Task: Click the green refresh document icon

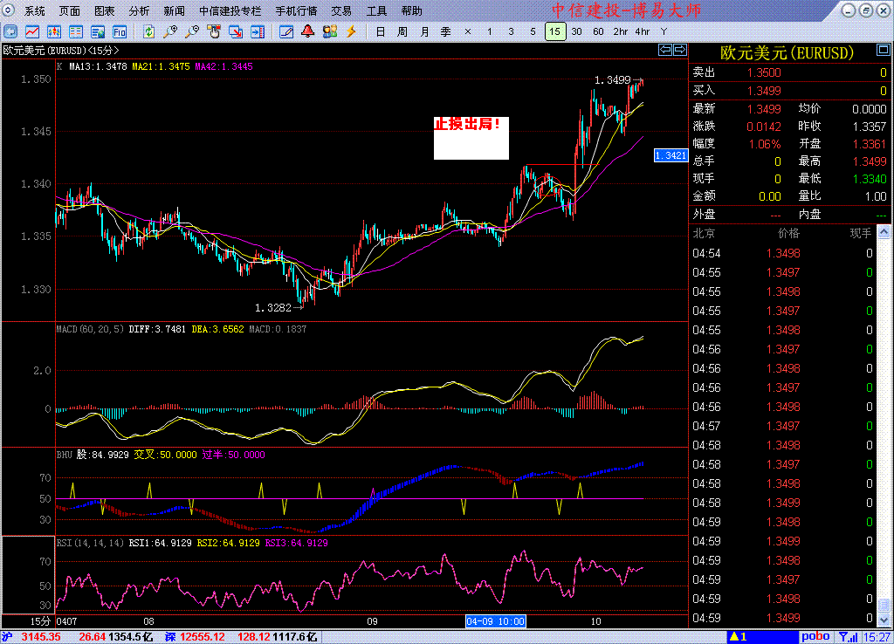Action: point(148,32)
